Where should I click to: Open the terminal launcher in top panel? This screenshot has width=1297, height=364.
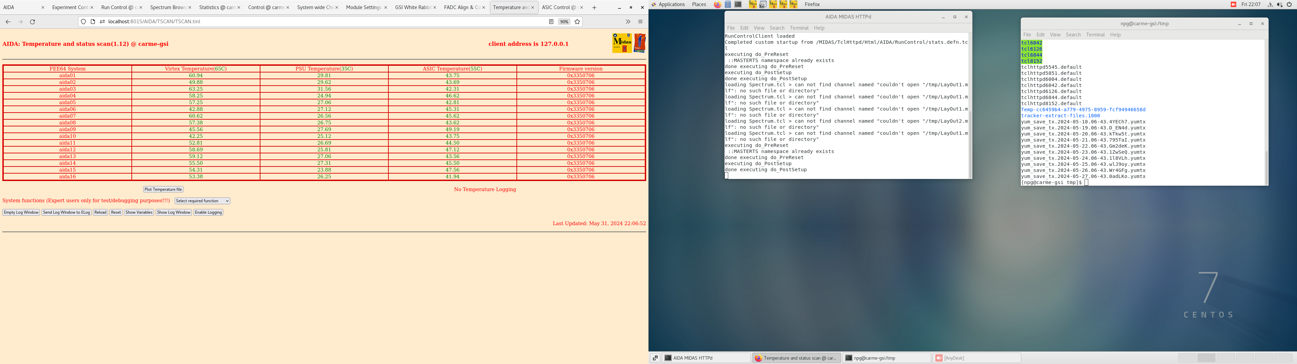(738, 4)
